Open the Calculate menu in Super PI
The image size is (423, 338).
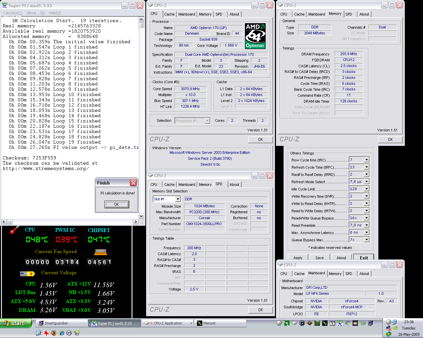pyautogui.click(x=13, y=13)
